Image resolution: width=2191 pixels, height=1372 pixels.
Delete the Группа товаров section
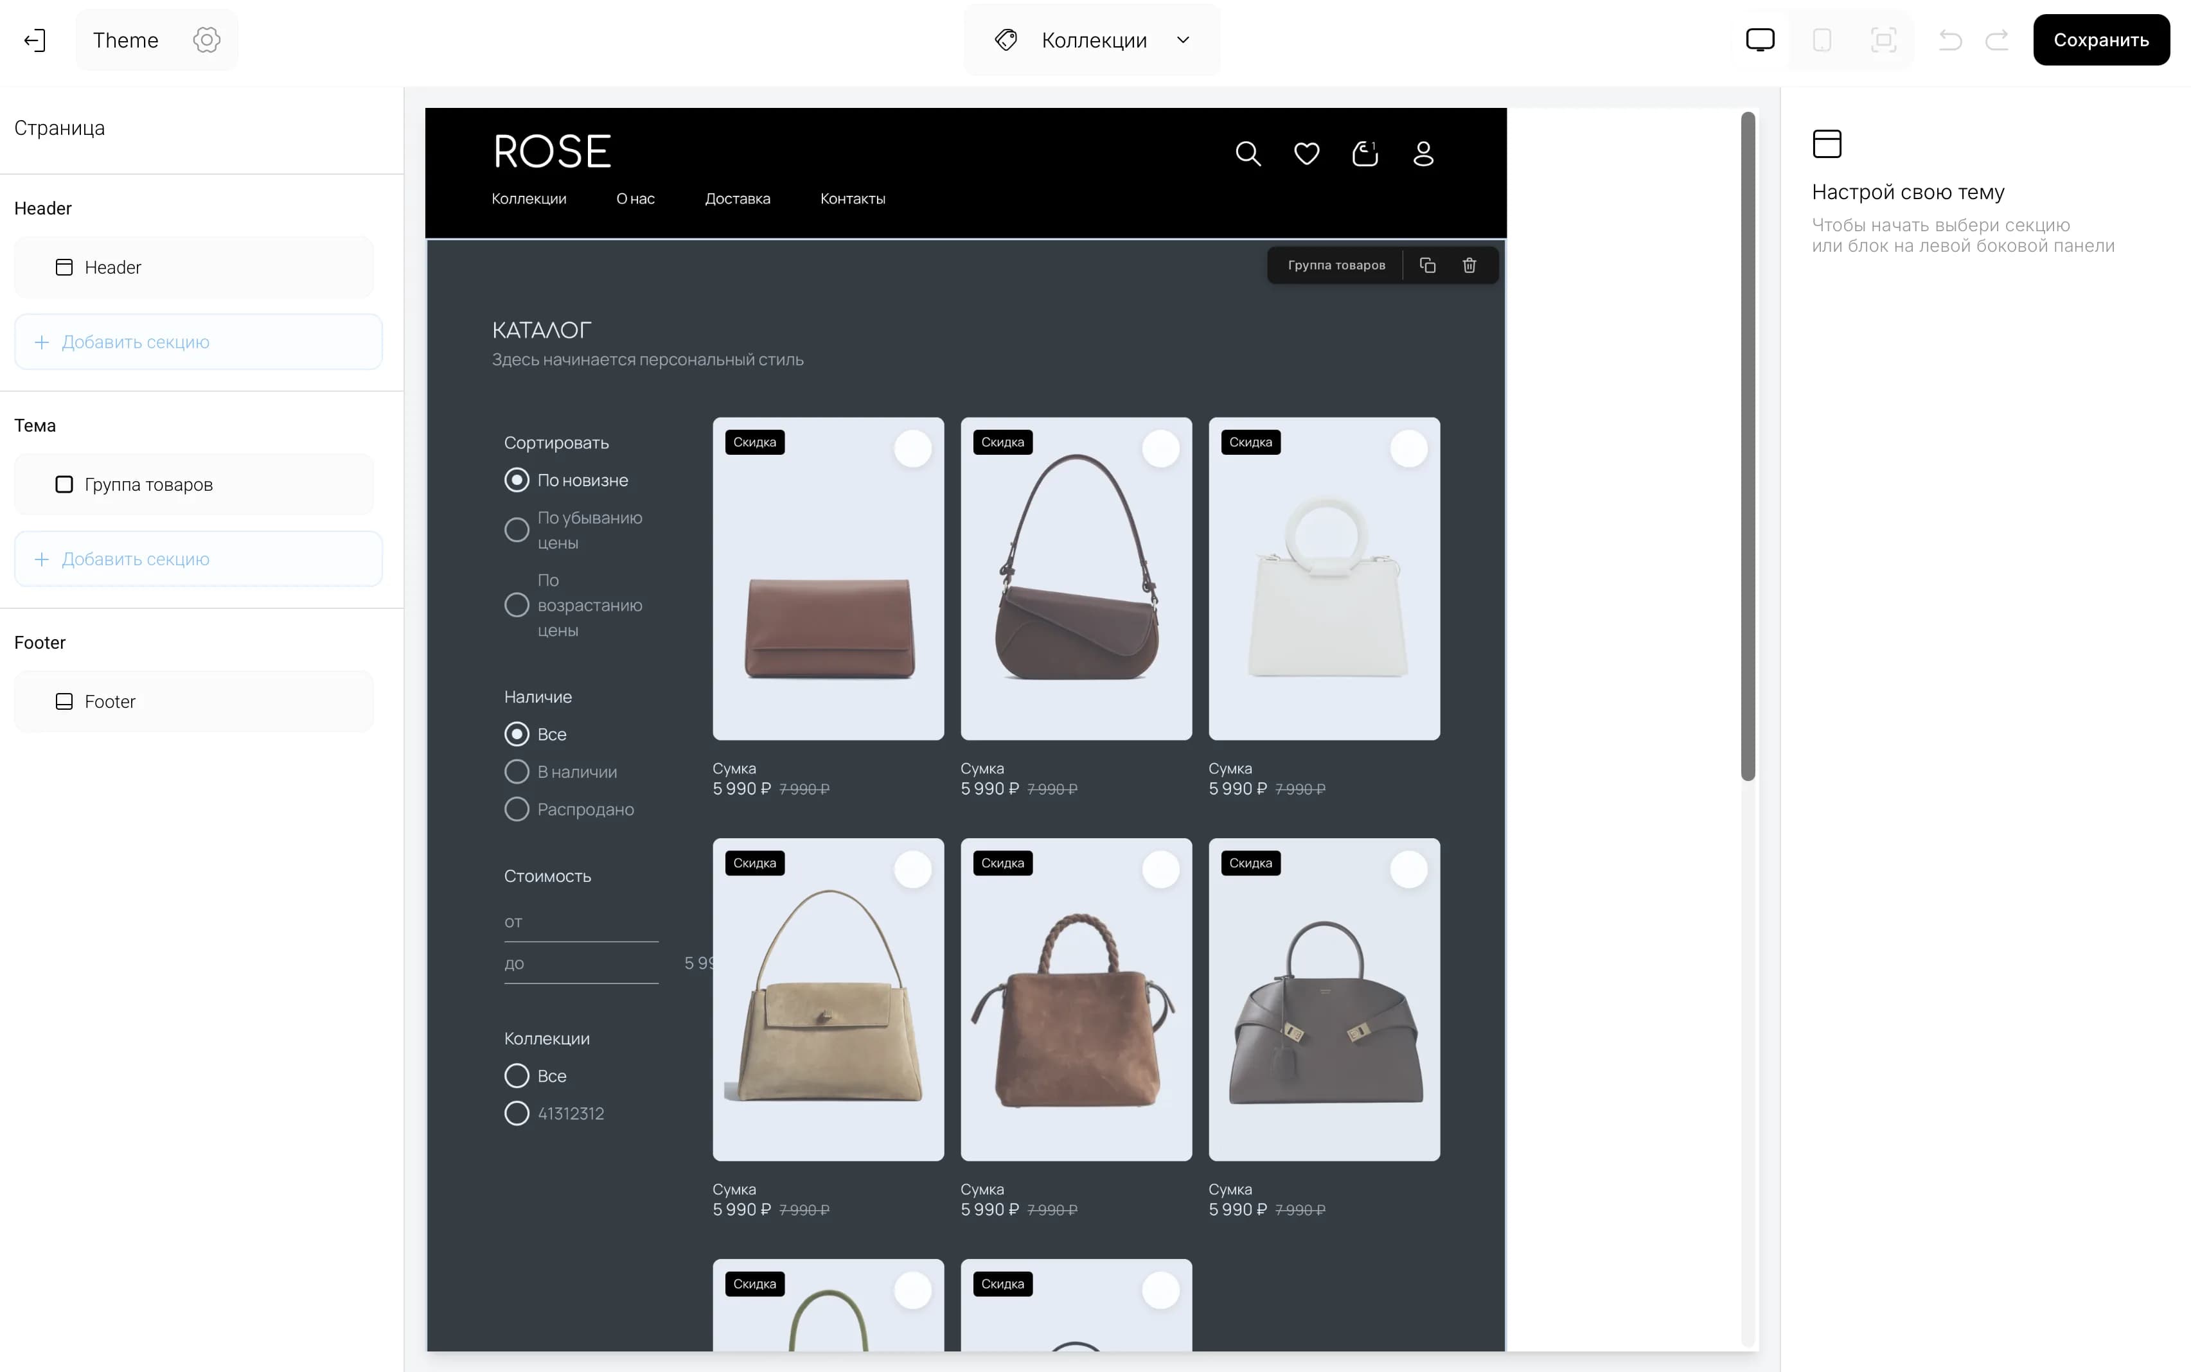1469,265
